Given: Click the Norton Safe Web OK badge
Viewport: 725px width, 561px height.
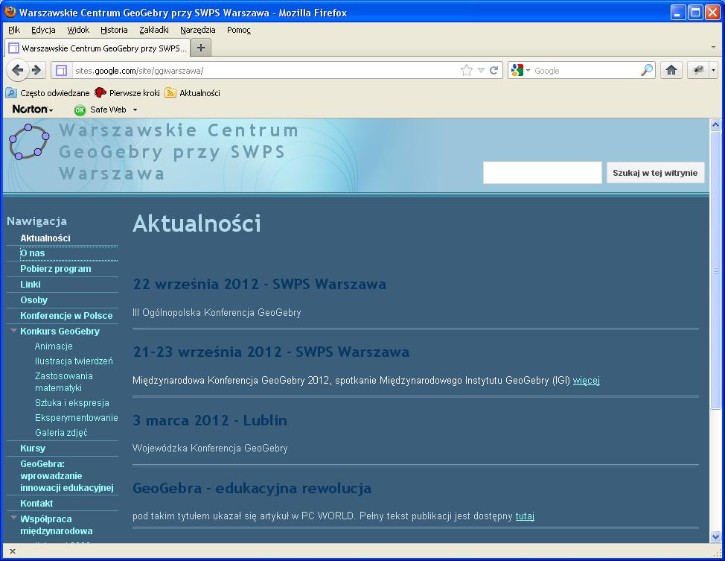Looking at the screenshot, I should tap(80, 110).
